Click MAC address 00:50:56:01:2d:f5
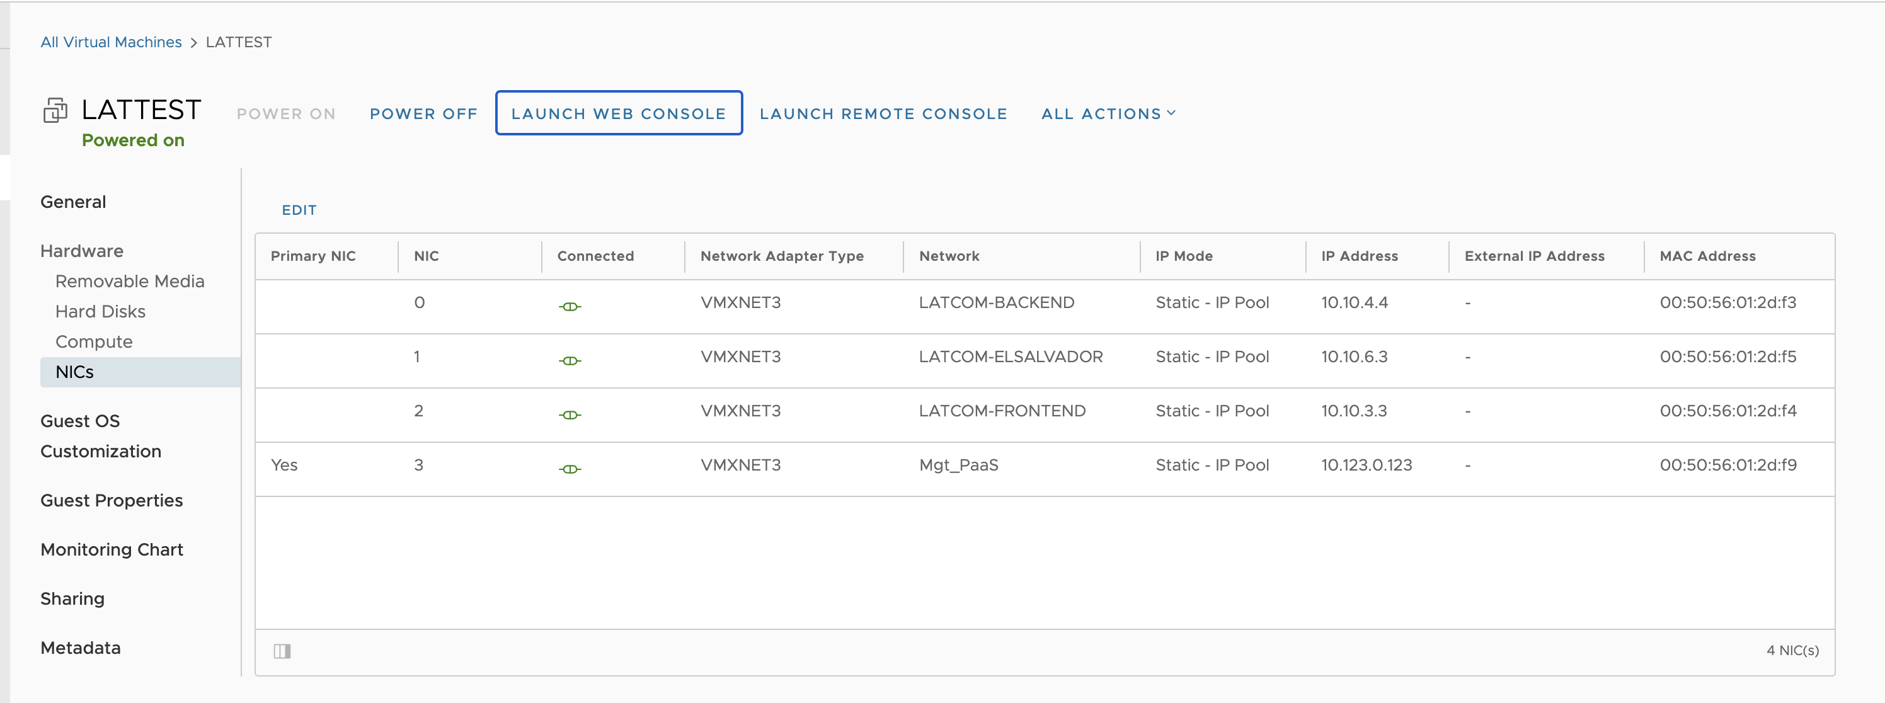Image resolution: width=1885 pixels, height=703 pixels. pos(1727,357)
